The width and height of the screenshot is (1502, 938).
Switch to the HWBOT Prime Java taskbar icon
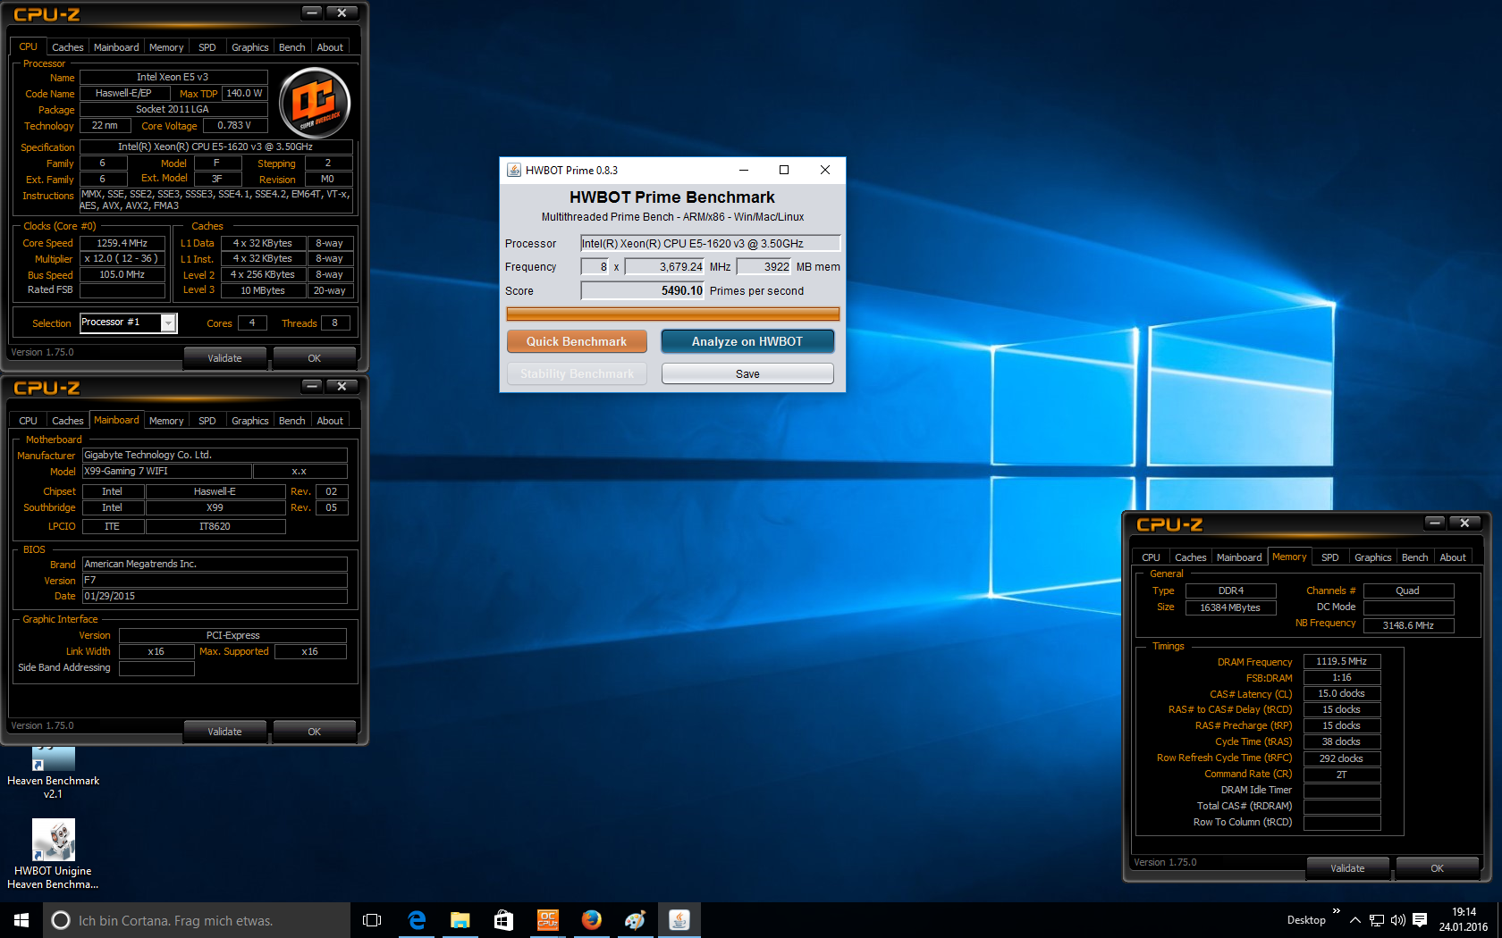pos(679,920)
